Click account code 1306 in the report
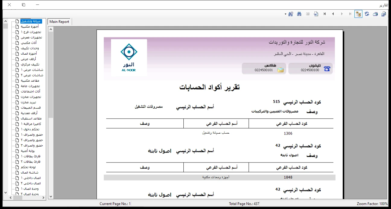Screen dimensions: 391x209 point(288,133)
